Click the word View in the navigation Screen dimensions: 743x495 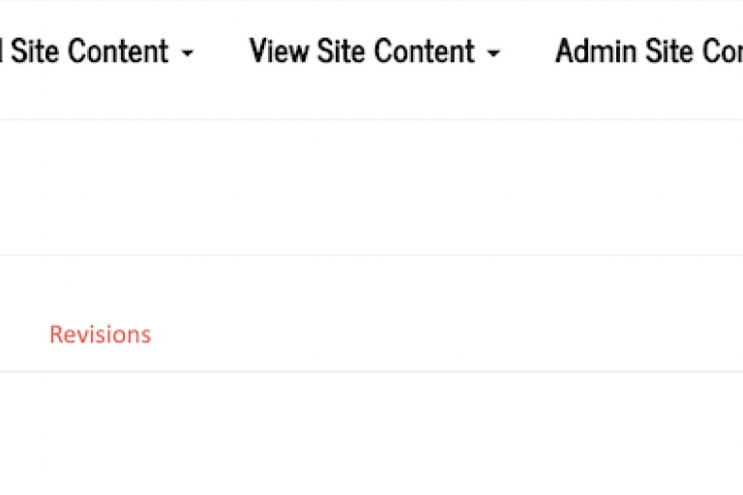tap(279, 51)
